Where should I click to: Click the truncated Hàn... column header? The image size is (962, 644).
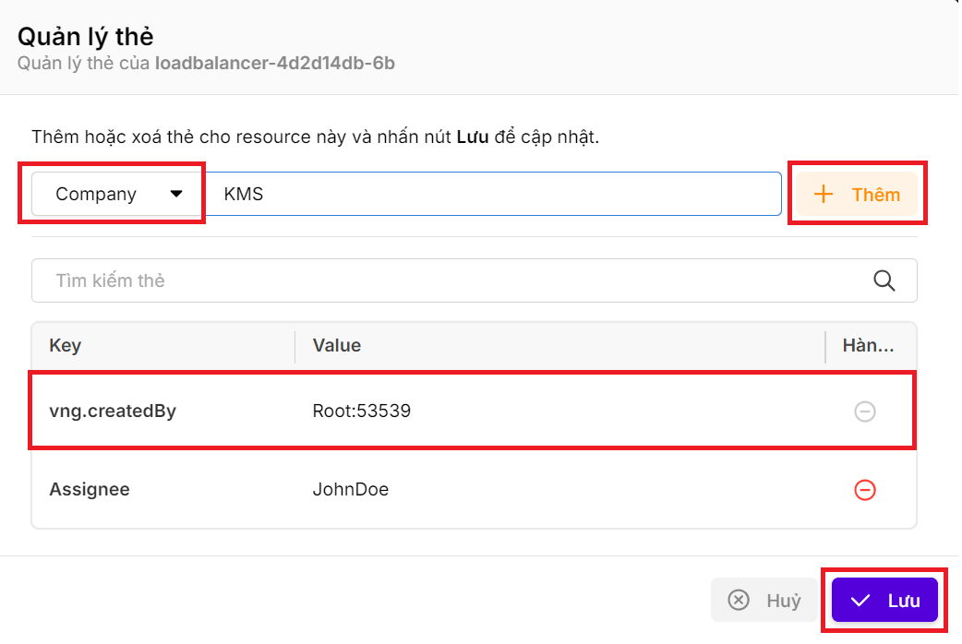[x=868, y=346]
